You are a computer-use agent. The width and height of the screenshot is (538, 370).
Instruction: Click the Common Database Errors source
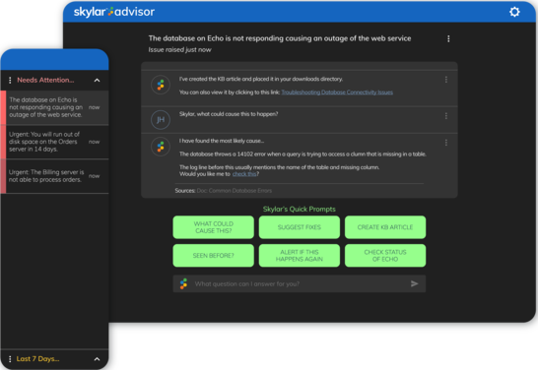pyautogui.click(x=234, y=191)
